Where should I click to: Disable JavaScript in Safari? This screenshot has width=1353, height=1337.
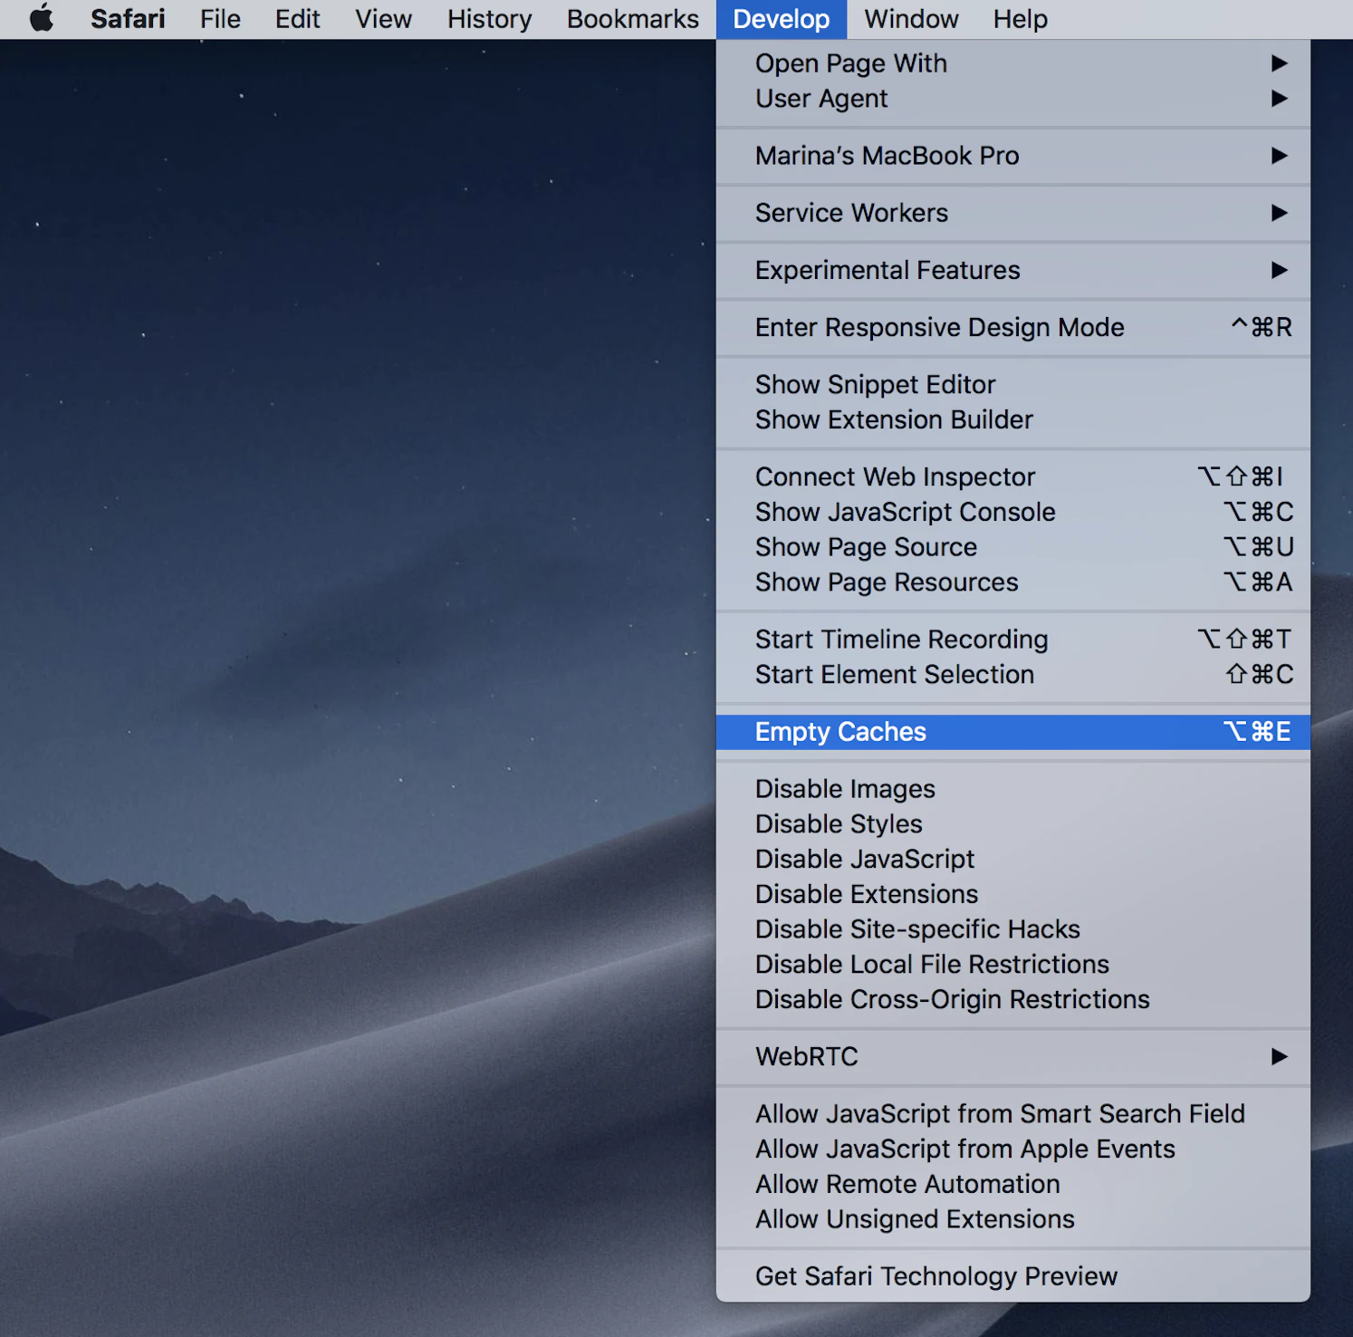(864, 859)
